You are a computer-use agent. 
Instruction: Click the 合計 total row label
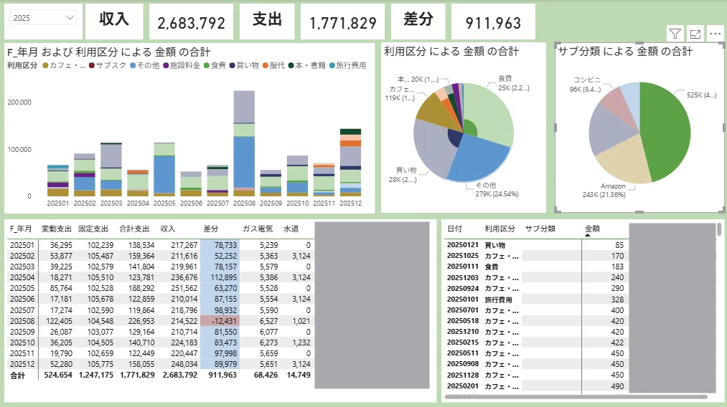pyautogui.click(x=18, y=375)
